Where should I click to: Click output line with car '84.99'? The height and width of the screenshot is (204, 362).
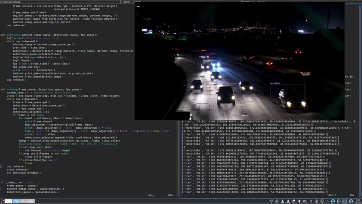[257, 166]
